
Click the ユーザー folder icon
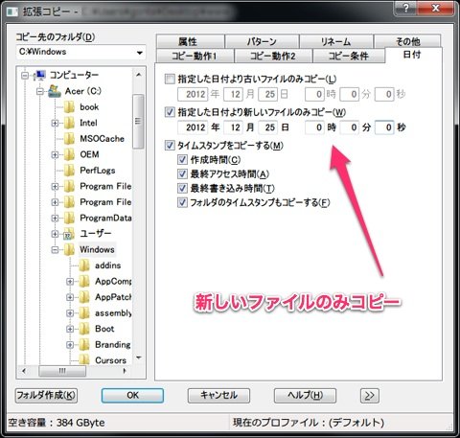click(69, 234)
